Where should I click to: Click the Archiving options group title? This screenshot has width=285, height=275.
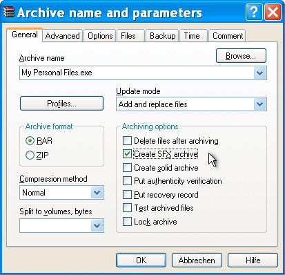coord(150,126)
